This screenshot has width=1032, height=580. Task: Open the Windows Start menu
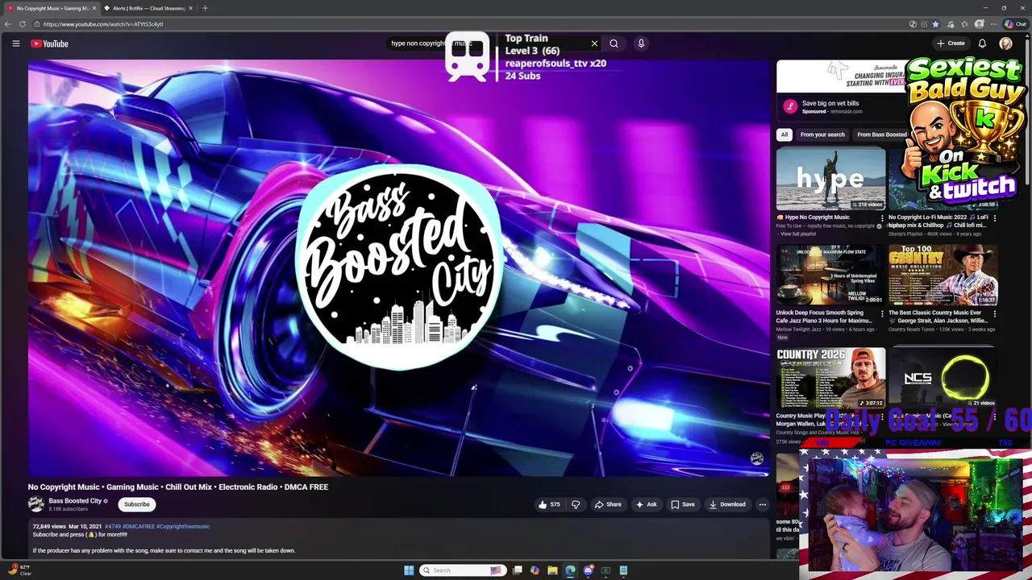[409, 570]
